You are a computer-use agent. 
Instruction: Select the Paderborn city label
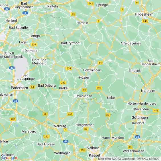click(x=19, y=88)
